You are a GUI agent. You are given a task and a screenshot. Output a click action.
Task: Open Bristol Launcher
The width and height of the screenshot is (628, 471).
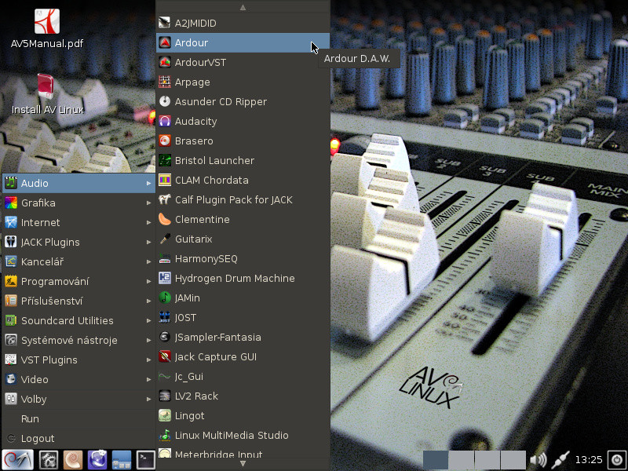pos(243,160)
